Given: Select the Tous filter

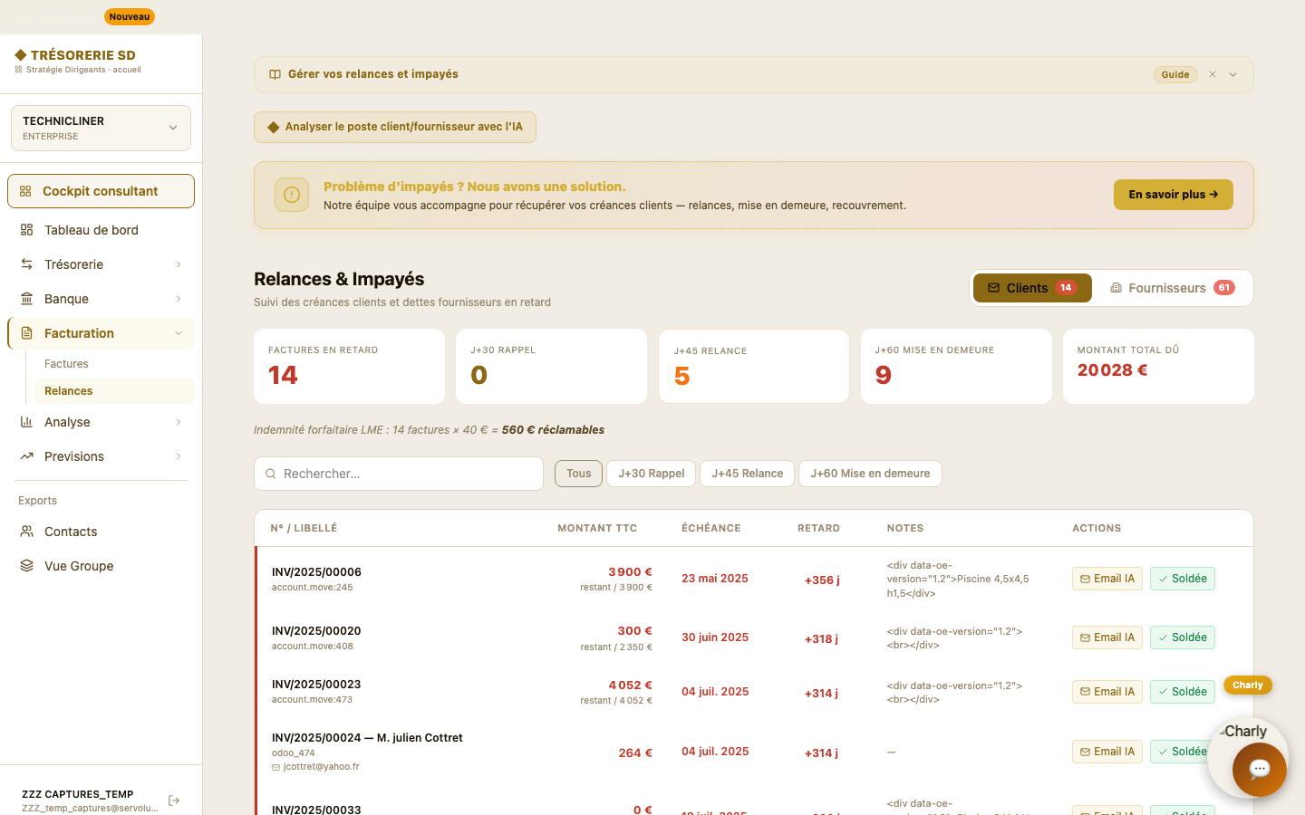Looking at the screenshot, I should tap(578, 474).
